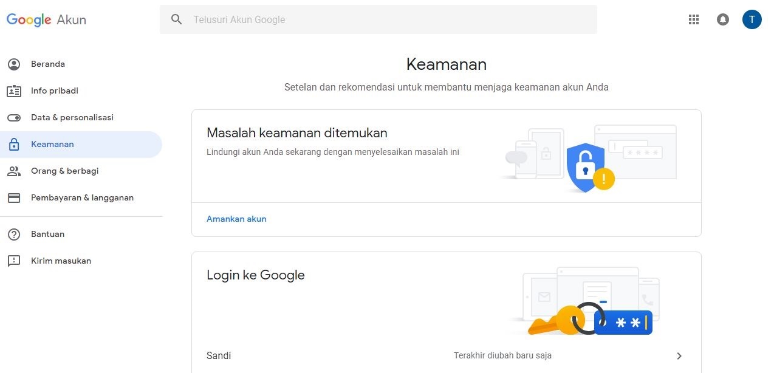Click the Data & personalisasi toggle icon

(x=13, y=118)
